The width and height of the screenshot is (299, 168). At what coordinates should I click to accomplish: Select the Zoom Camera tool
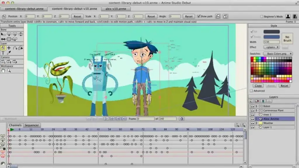[9, 62]
